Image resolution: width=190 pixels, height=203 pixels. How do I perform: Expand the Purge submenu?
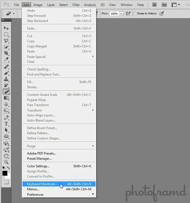(59, 146)
